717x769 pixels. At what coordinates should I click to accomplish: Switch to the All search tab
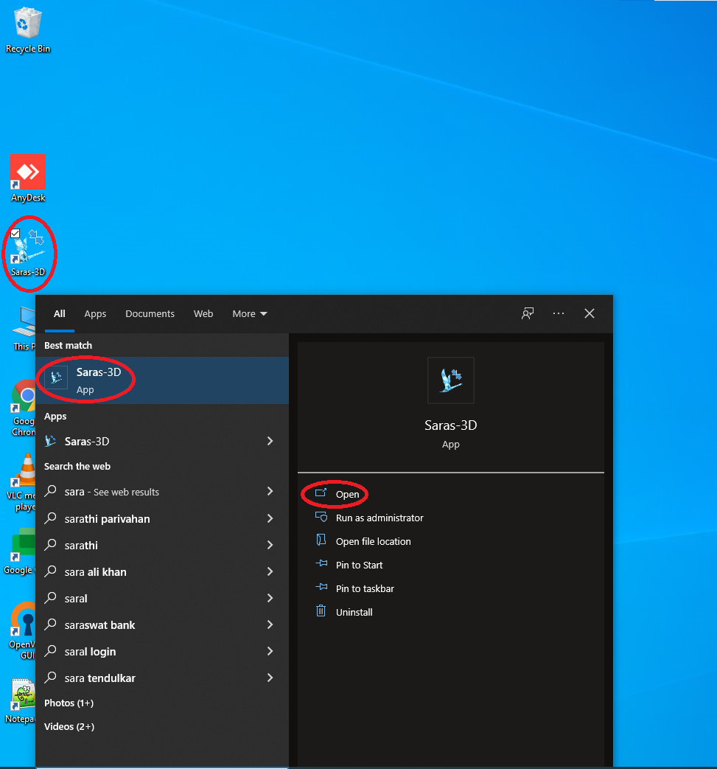tap(59, 314)
